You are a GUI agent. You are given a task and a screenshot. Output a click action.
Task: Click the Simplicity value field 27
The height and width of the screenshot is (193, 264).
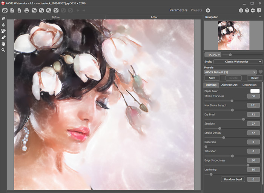(253, 124)
